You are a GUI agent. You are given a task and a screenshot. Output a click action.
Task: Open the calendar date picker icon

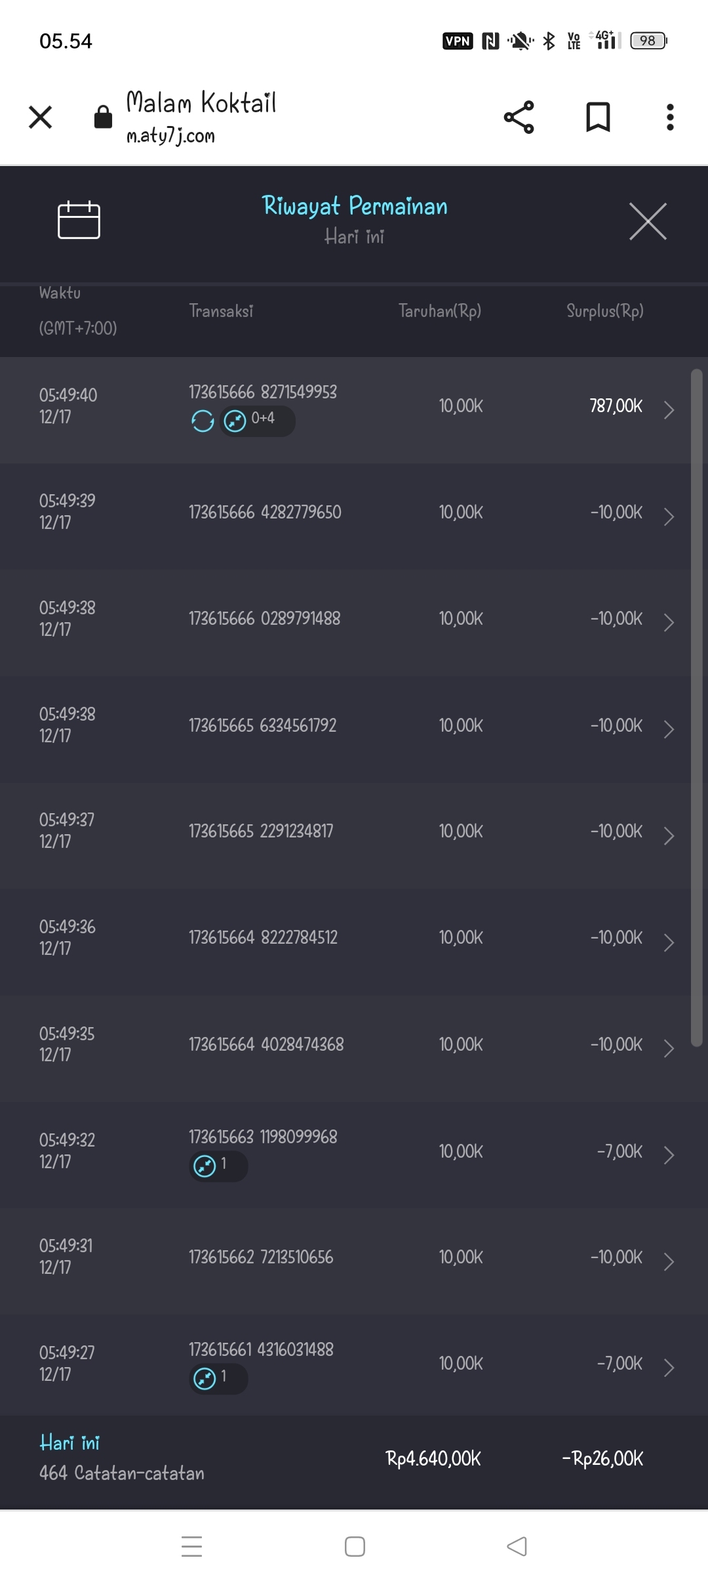point(79,220)
